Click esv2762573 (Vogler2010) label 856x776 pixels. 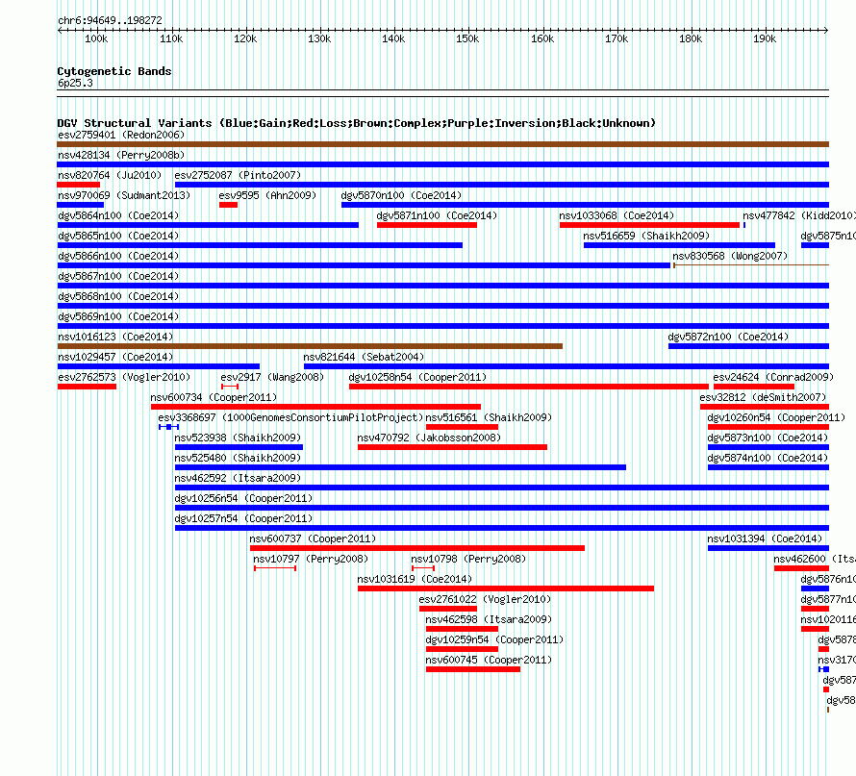pyautogui.click(x=124, y=377)
